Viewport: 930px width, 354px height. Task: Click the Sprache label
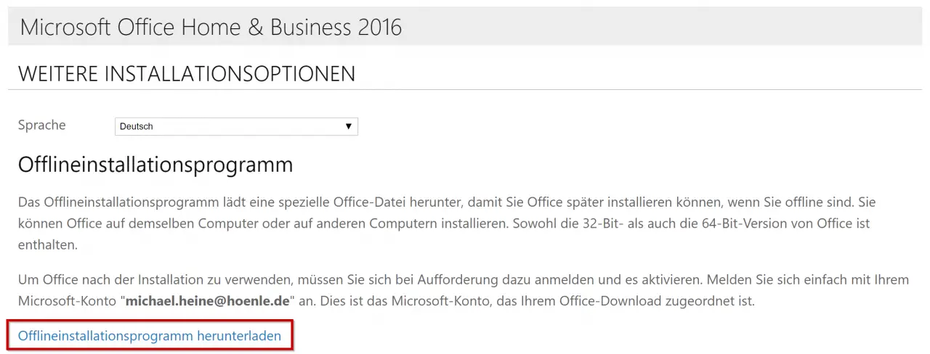point(41,125)
